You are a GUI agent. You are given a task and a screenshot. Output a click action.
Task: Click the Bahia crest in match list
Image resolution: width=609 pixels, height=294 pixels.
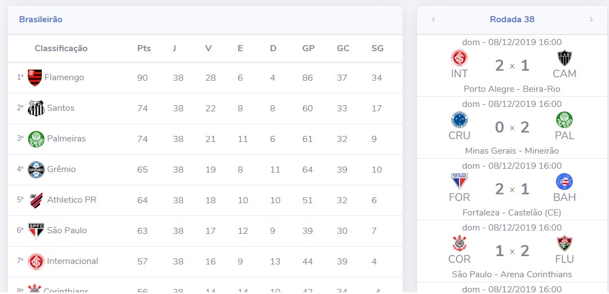[564, 182]
